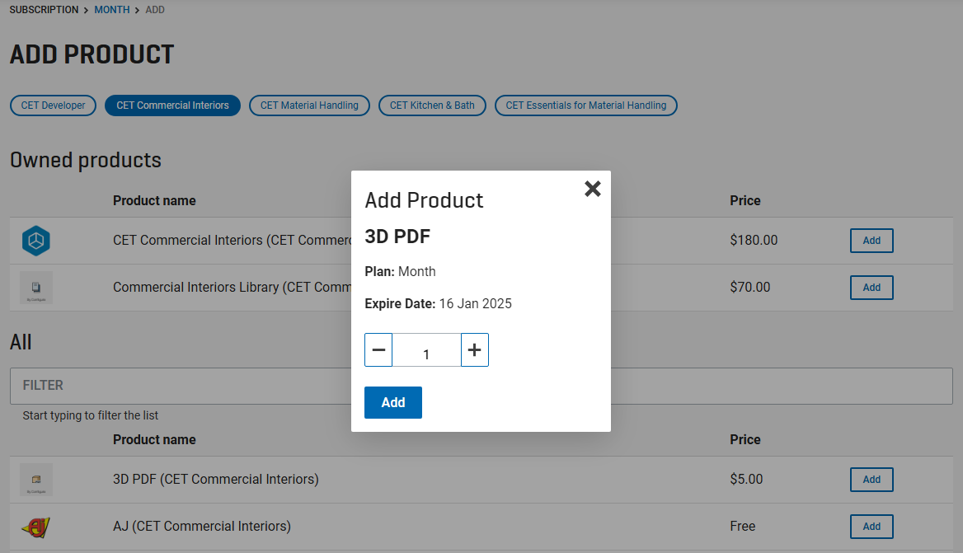Select the CET Developer tab

(x=54, y=105)
